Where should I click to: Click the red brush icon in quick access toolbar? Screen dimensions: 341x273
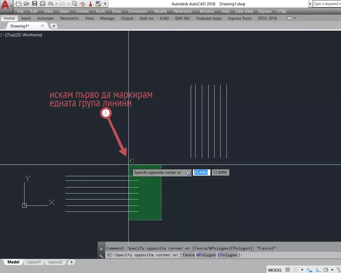(90, 4)
